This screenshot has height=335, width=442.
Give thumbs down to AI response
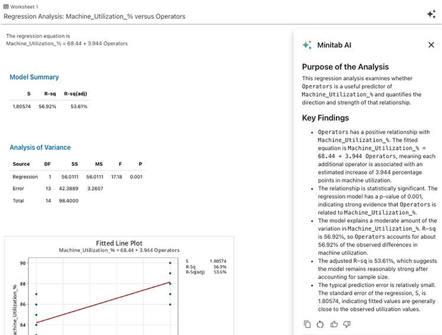347,324
